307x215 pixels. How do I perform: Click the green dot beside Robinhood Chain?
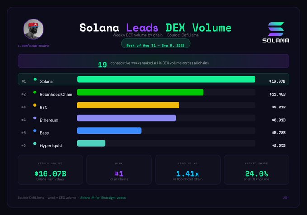[x=35, y=92]
